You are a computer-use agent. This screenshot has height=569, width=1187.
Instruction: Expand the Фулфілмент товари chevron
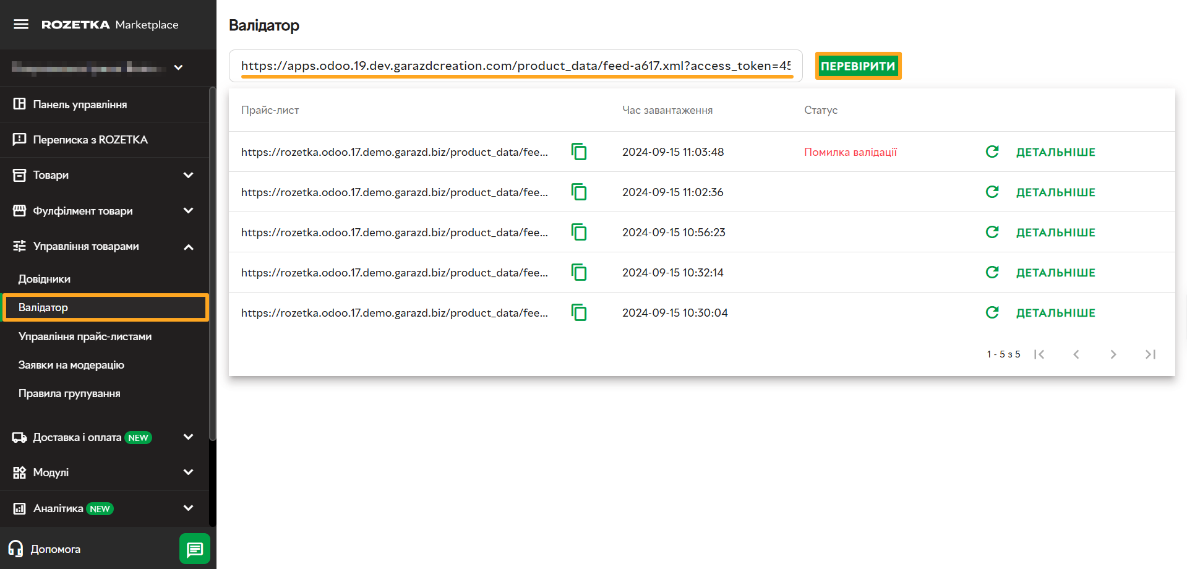point(189,211)
